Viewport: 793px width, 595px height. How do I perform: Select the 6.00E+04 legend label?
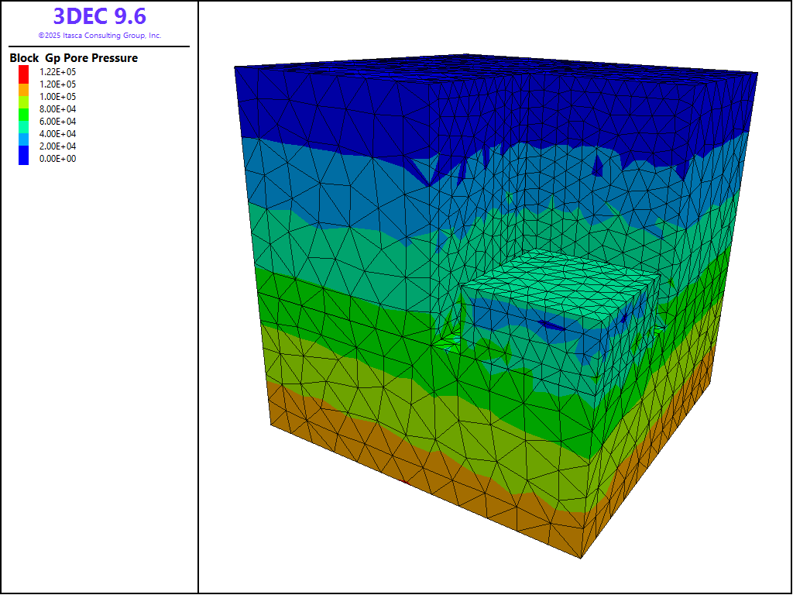click(x=57, y=122)
